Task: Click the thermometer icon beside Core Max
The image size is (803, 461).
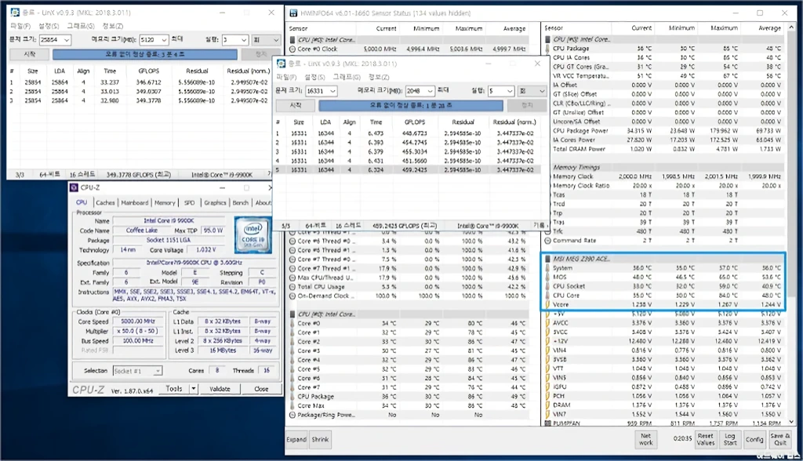Action: [x=292, y=405]
